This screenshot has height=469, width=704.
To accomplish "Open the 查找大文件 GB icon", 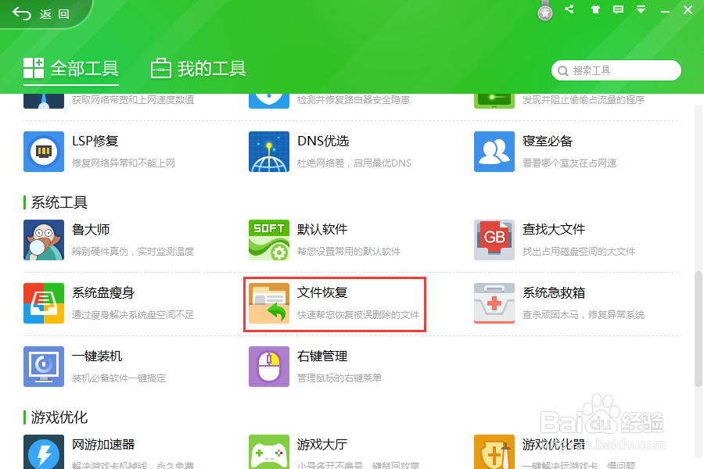I will click(494, 240).
